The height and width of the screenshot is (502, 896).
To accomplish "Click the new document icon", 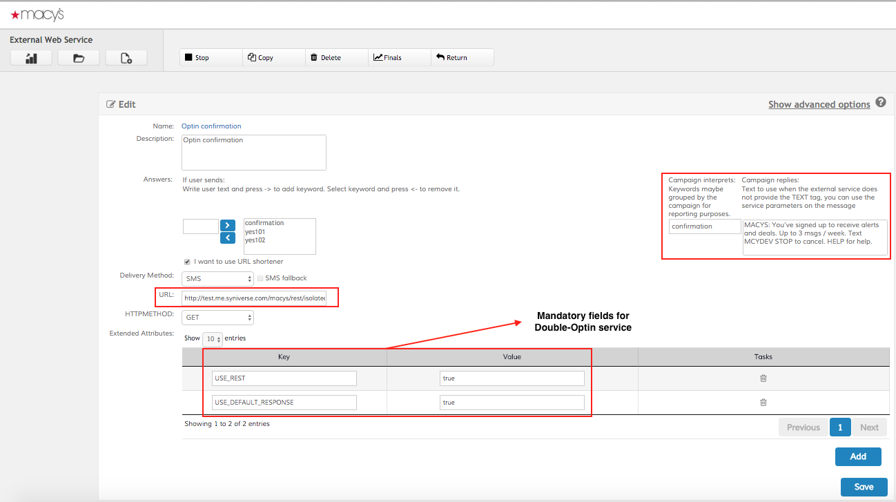I will click(126, 58).
